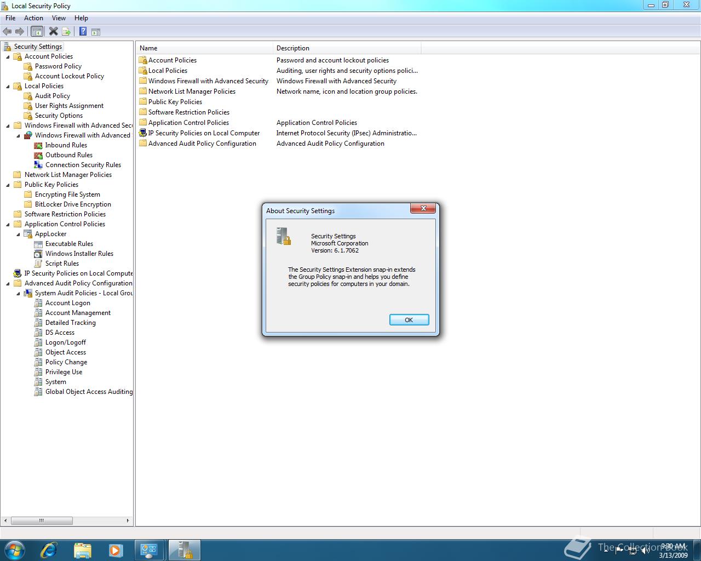Select IP Security Policies on Local Computer list item
This screenshot has height=561, width=701.
click(204, 133)
